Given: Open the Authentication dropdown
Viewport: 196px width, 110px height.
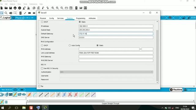Looking at the screenshot, I should [x=107, y=72].
